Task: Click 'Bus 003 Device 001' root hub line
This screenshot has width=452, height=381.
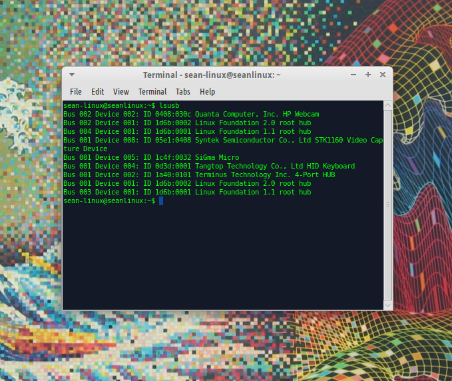Action: tap(187, 192)
